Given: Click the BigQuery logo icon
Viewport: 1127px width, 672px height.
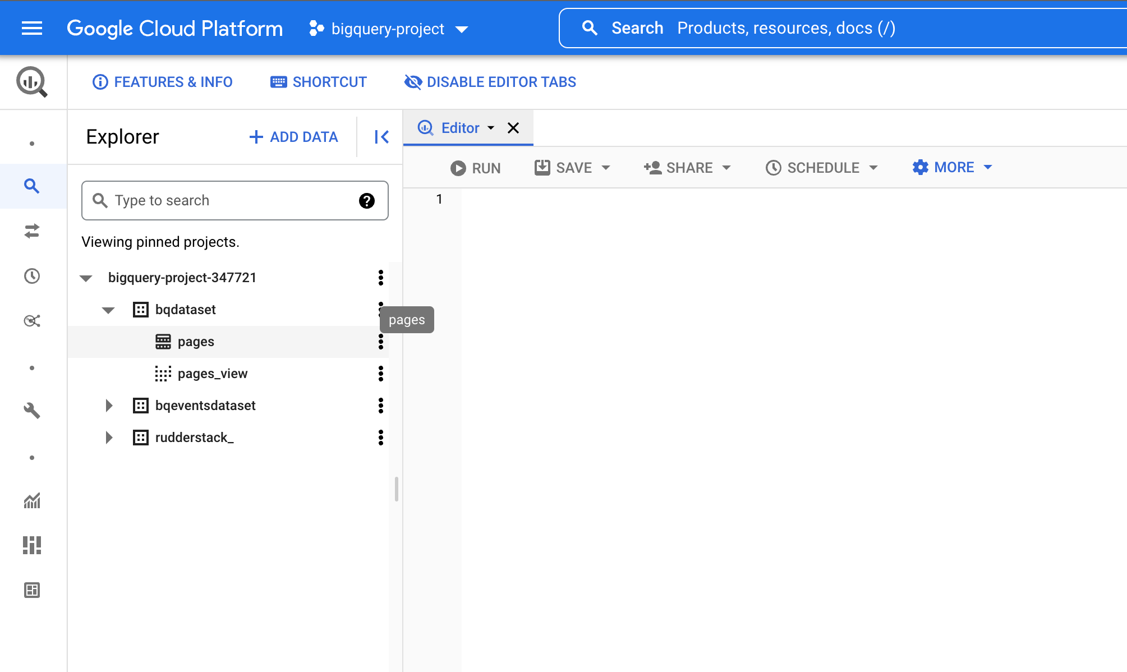Looking at the screenshot, I should pyautogui.click(x=32, y=82).
